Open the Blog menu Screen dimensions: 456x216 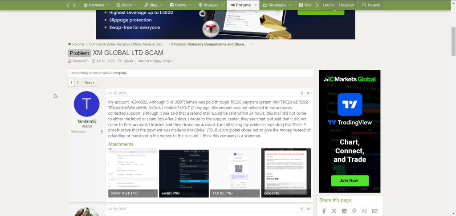tap(151, 5)
